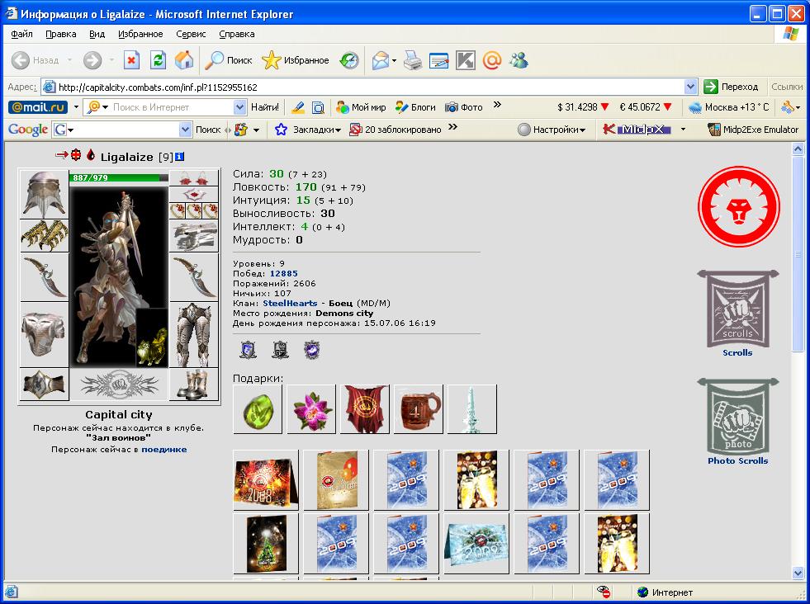810x604 pixels.
Task: Click the highlighter pencil icon in mail.ru toolbar
Action: tap(298, 107)
